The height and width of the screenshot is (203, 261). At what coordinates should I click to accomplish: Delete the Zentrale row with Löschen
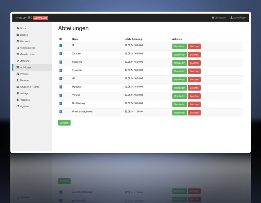pos(194,55)
